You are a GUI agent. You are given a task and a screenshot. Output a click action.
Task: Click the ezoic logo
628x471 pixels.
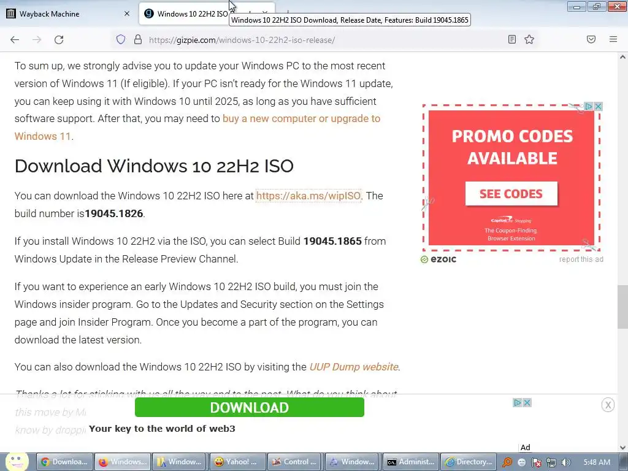pyautogui.click(x=438, y=259)
